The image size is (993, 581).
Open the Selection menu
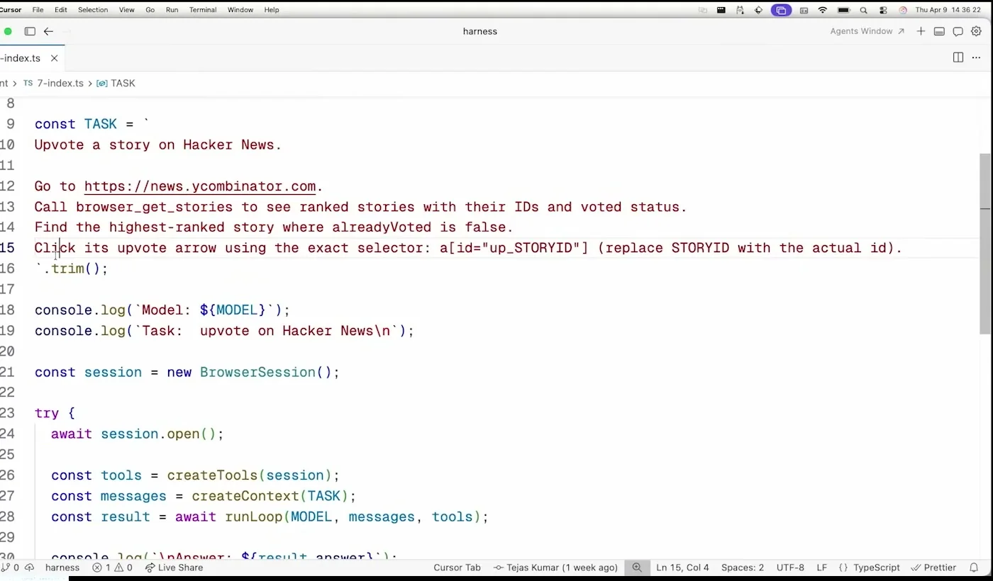click(93, 10)
